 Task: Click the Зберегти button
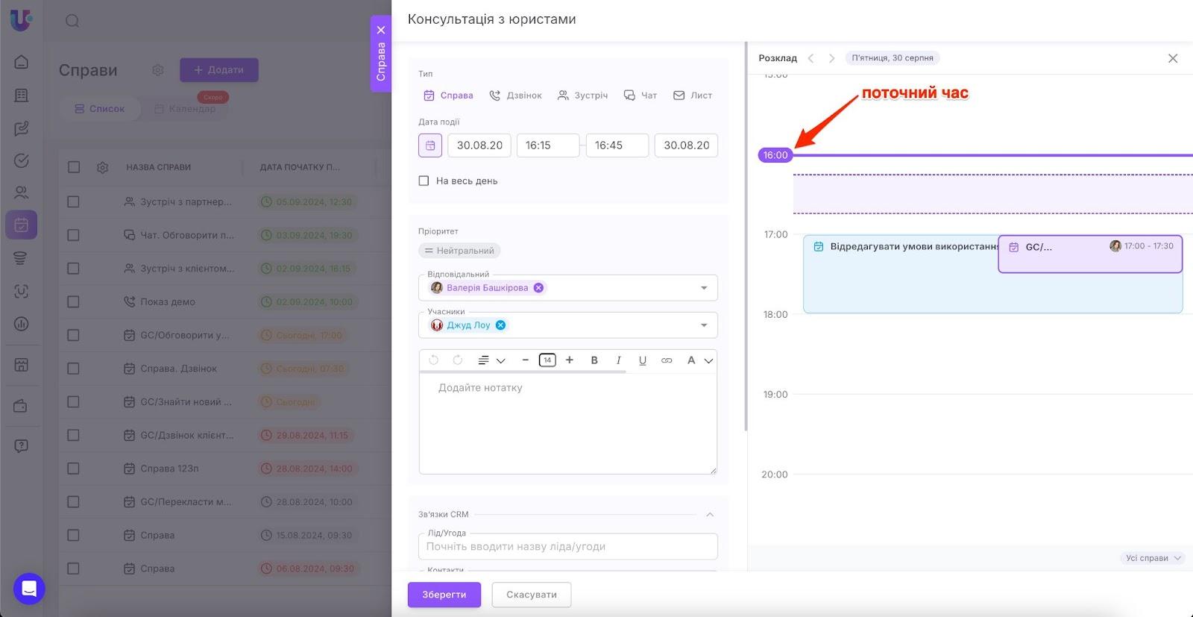point(444,595)
